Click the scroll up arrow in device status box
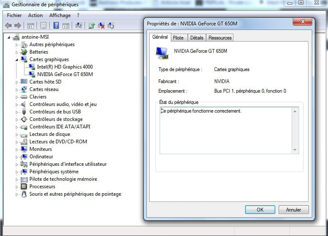Viewport: 328px width, 236px height. 295,111
